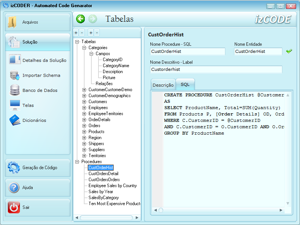
Task: Click the greyed forward arrow
Action: tap(93, 19)
